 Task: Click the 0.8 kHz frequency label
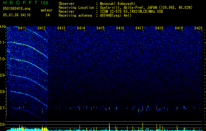point(3,92)
